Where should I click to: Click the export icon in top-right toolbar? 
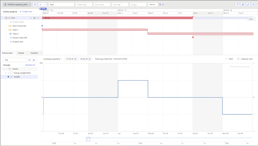click(248, 4)
